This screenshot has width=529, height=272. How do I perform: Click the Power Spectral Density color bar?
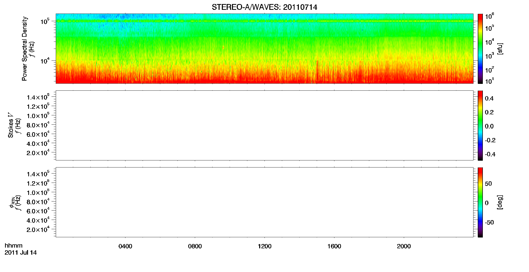[x=480, y=49]
